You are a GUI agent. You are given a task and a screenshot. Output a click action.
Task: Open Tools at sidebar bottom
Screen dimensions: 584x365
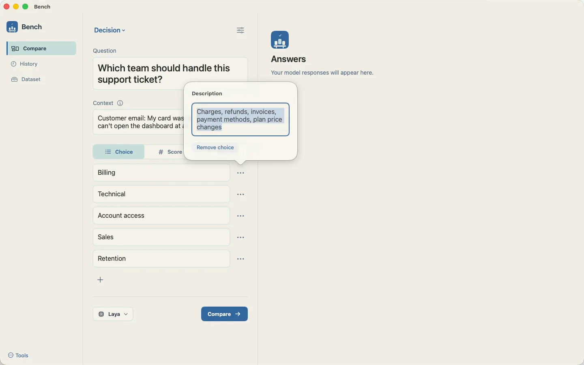18,356
